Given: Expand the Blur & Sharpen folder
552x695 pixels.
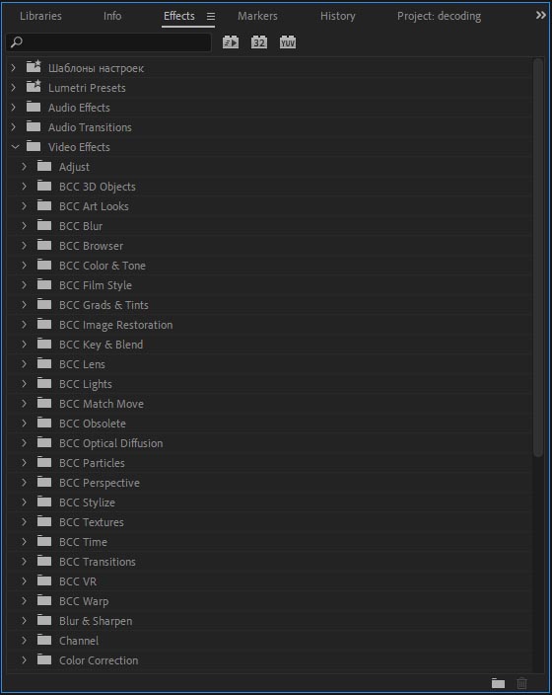Looking at the screenshot, I should click(25, 621).
